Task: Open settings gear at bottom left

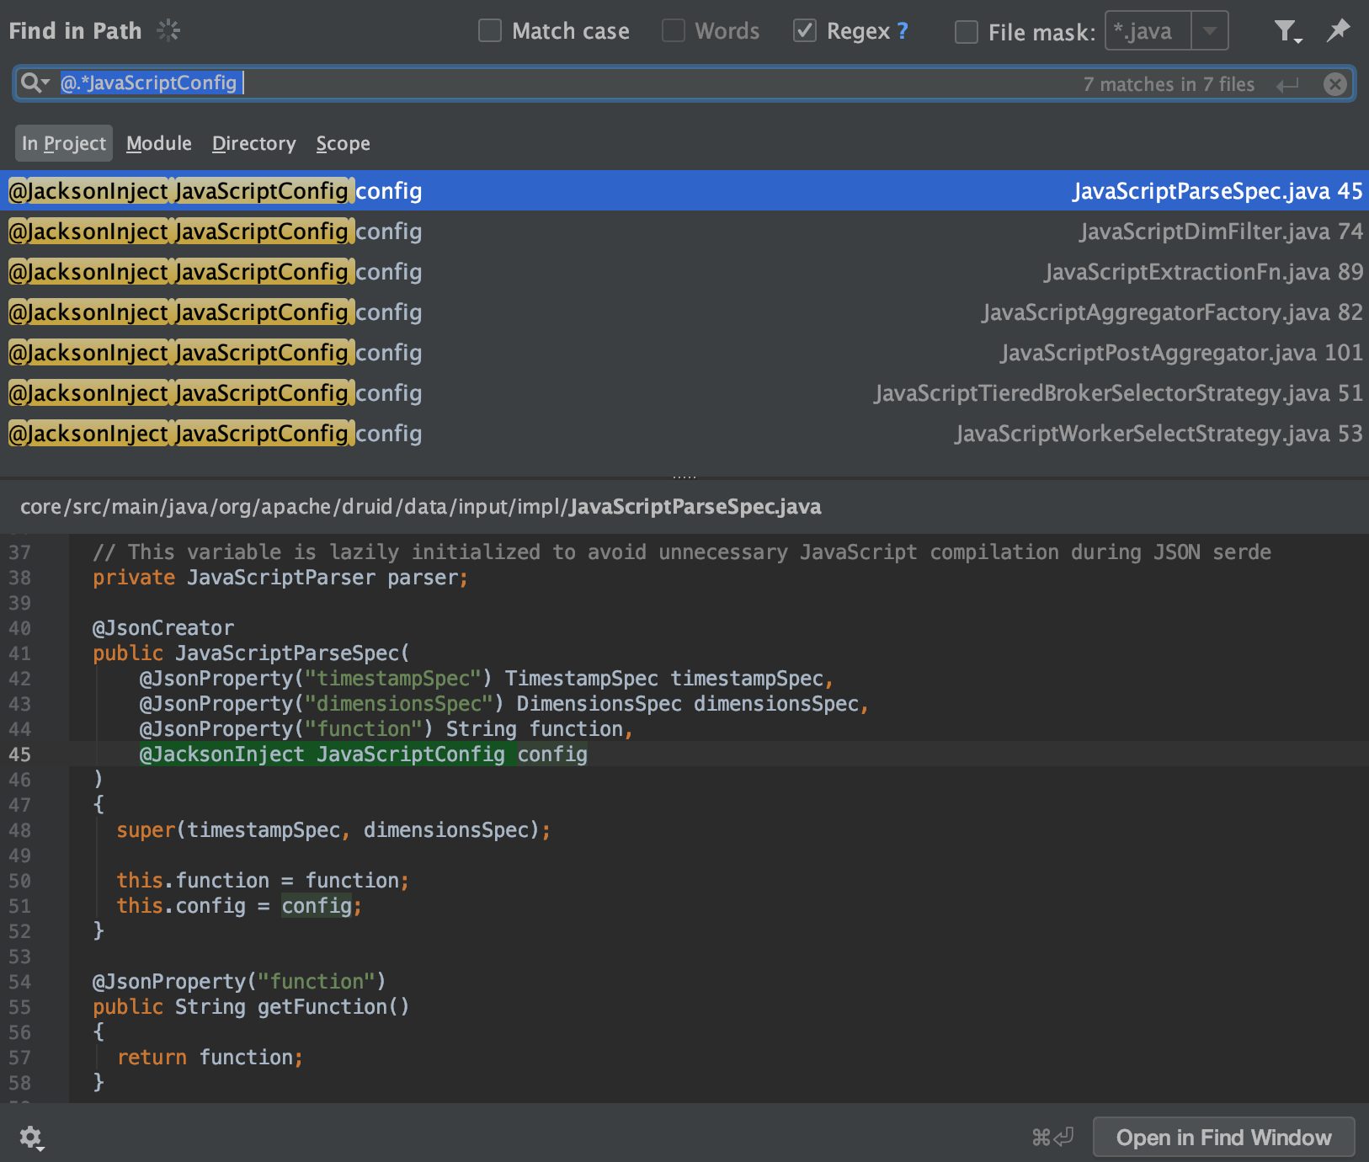Action: 31,1138
